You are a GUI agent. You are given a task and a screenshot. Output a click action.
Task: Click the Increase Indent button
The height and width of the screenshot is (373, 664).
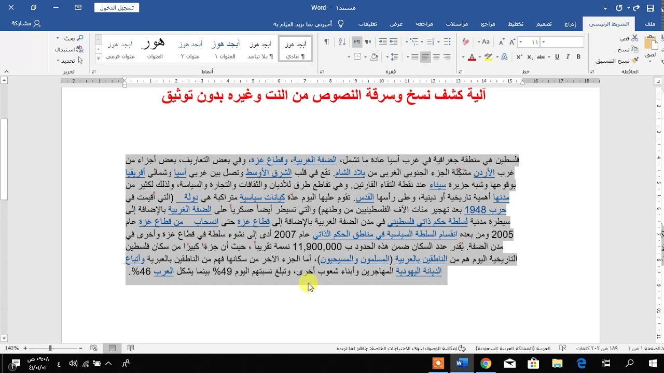(x=382, y=42)
